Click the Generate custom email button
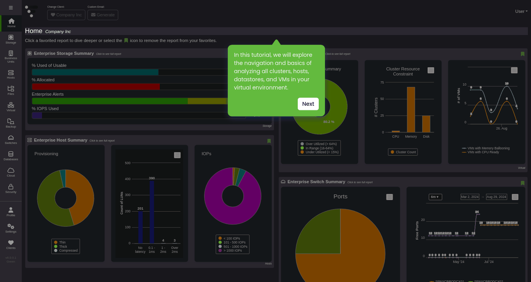 coord(103,15)
